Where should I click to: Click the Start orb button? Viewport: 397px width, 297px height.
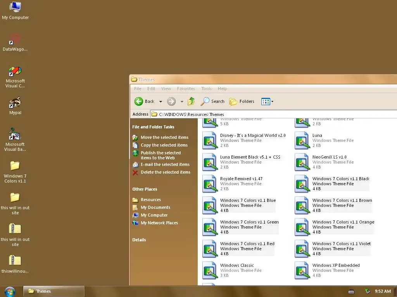(x=10, y=292)
